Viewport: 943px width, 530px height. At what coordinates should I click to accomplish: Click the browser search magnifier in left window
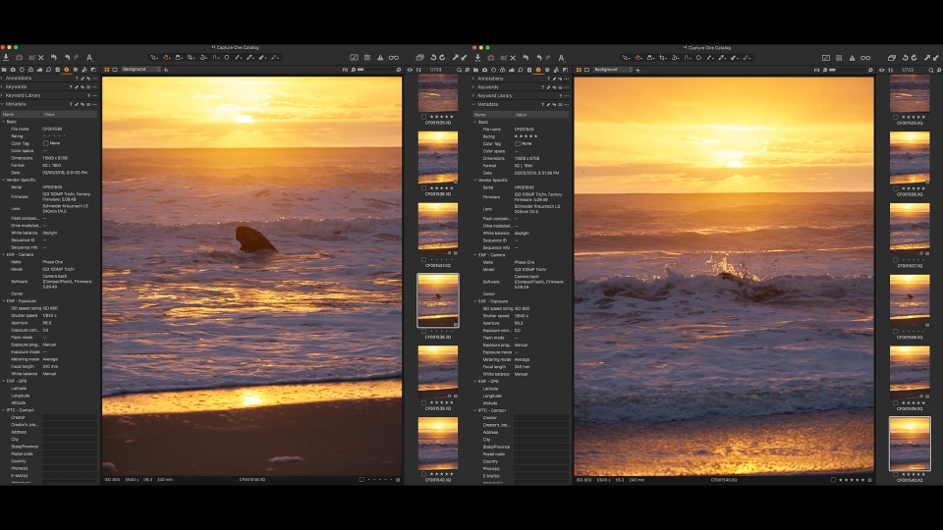coord(460,70)
